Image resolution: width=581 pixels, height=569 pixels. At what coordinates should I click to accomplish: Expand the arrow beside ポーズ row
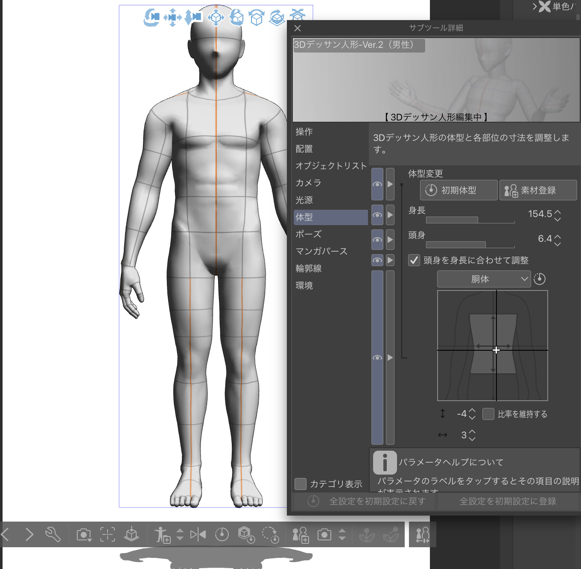coord(390,240)
